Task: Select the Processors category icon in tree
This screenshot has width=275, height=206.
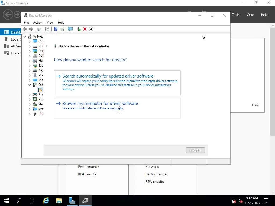Action: pos(35,99)
